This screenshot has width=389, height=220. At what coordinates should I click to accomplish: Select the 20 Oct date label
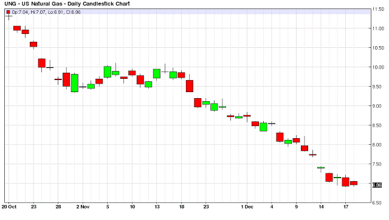pos(9,207)
